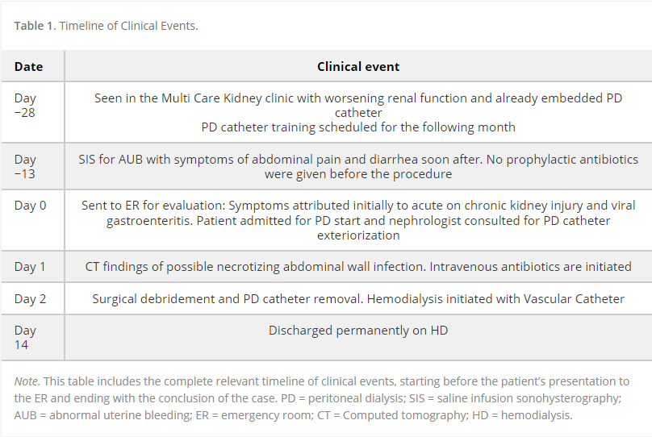Click the Day 1 date cell
Image resolution: width=652 pixels, height=437 pixels.
tap(30, 267)
